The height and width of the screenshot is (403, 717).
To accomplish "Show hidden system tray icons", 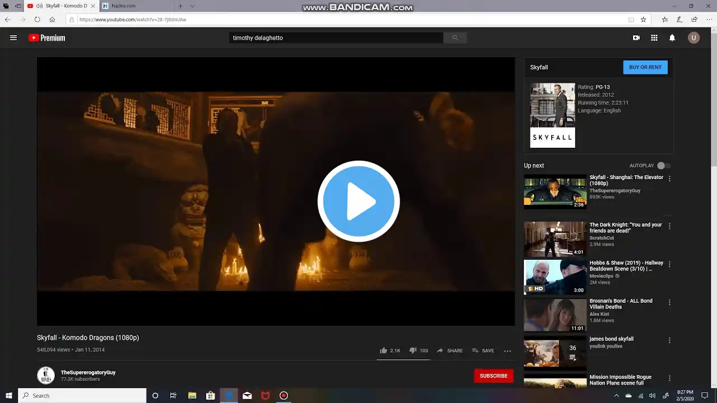I will click(x=616, y=396).
